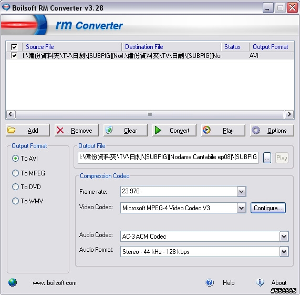The image size is (300, 295).
Task: Click the horizontal scrollbar thumb in file list
Action: pyautogui.click(x=150, y=114)
